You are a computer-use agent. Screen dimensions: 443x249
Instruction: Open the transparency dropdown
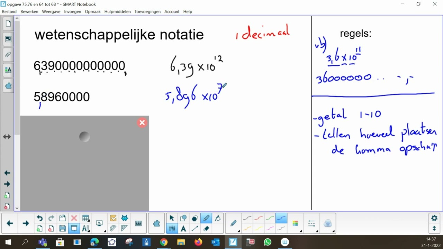pos(328,224)
